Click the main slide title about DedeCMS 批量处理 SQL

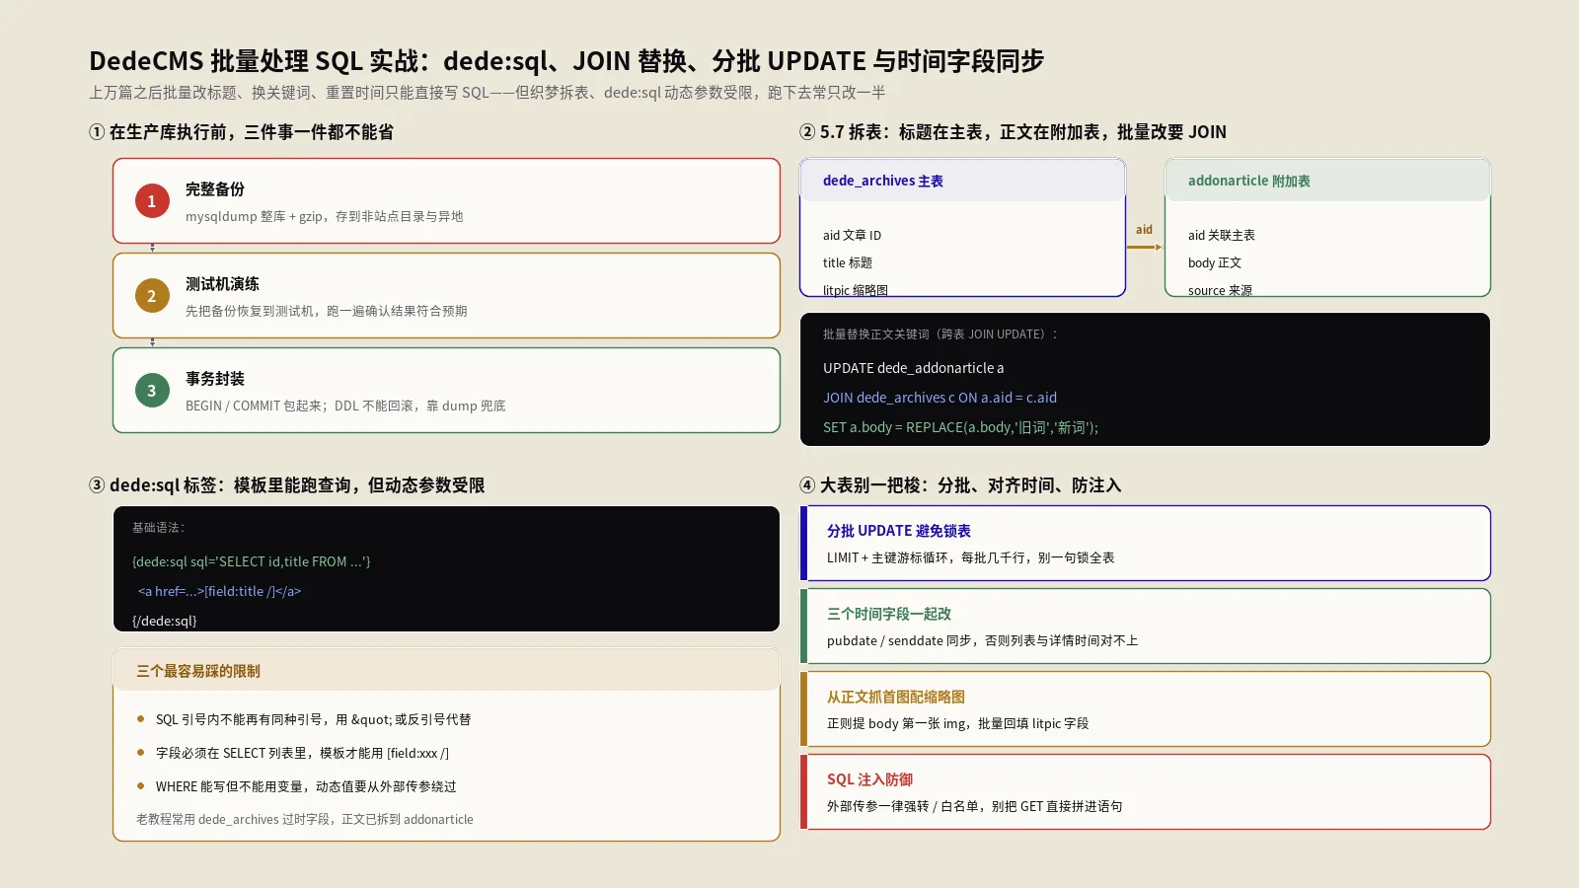[x=566, y=61]
